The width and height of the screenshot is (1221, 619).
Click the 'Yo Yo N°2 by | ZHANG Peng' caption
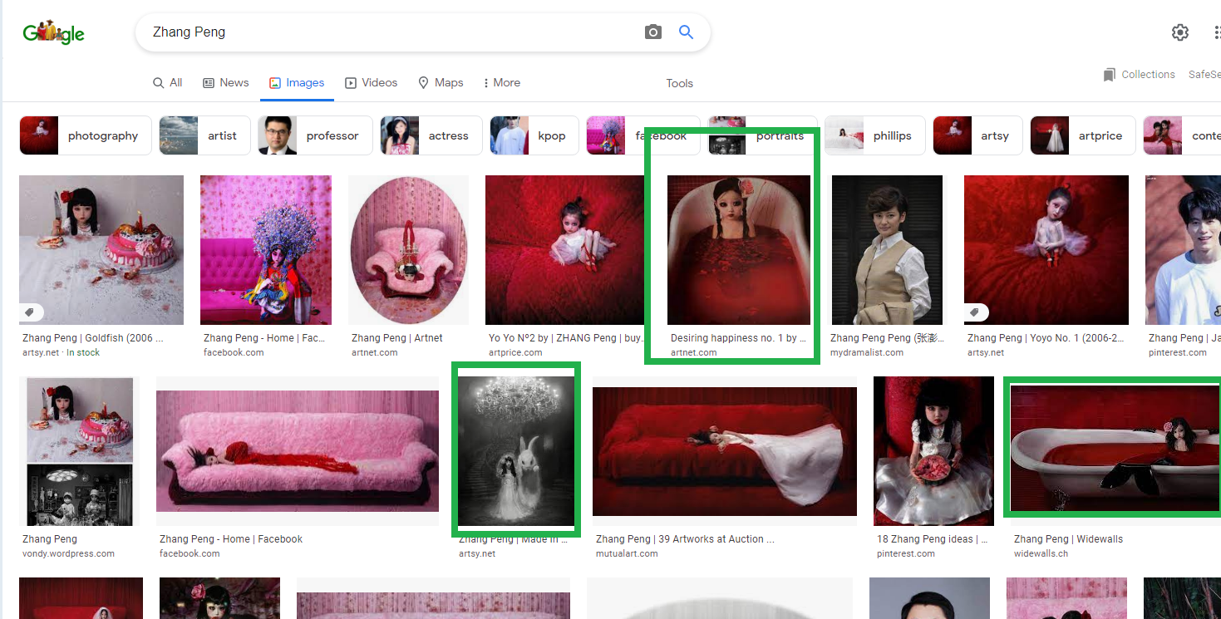[565, 338]
